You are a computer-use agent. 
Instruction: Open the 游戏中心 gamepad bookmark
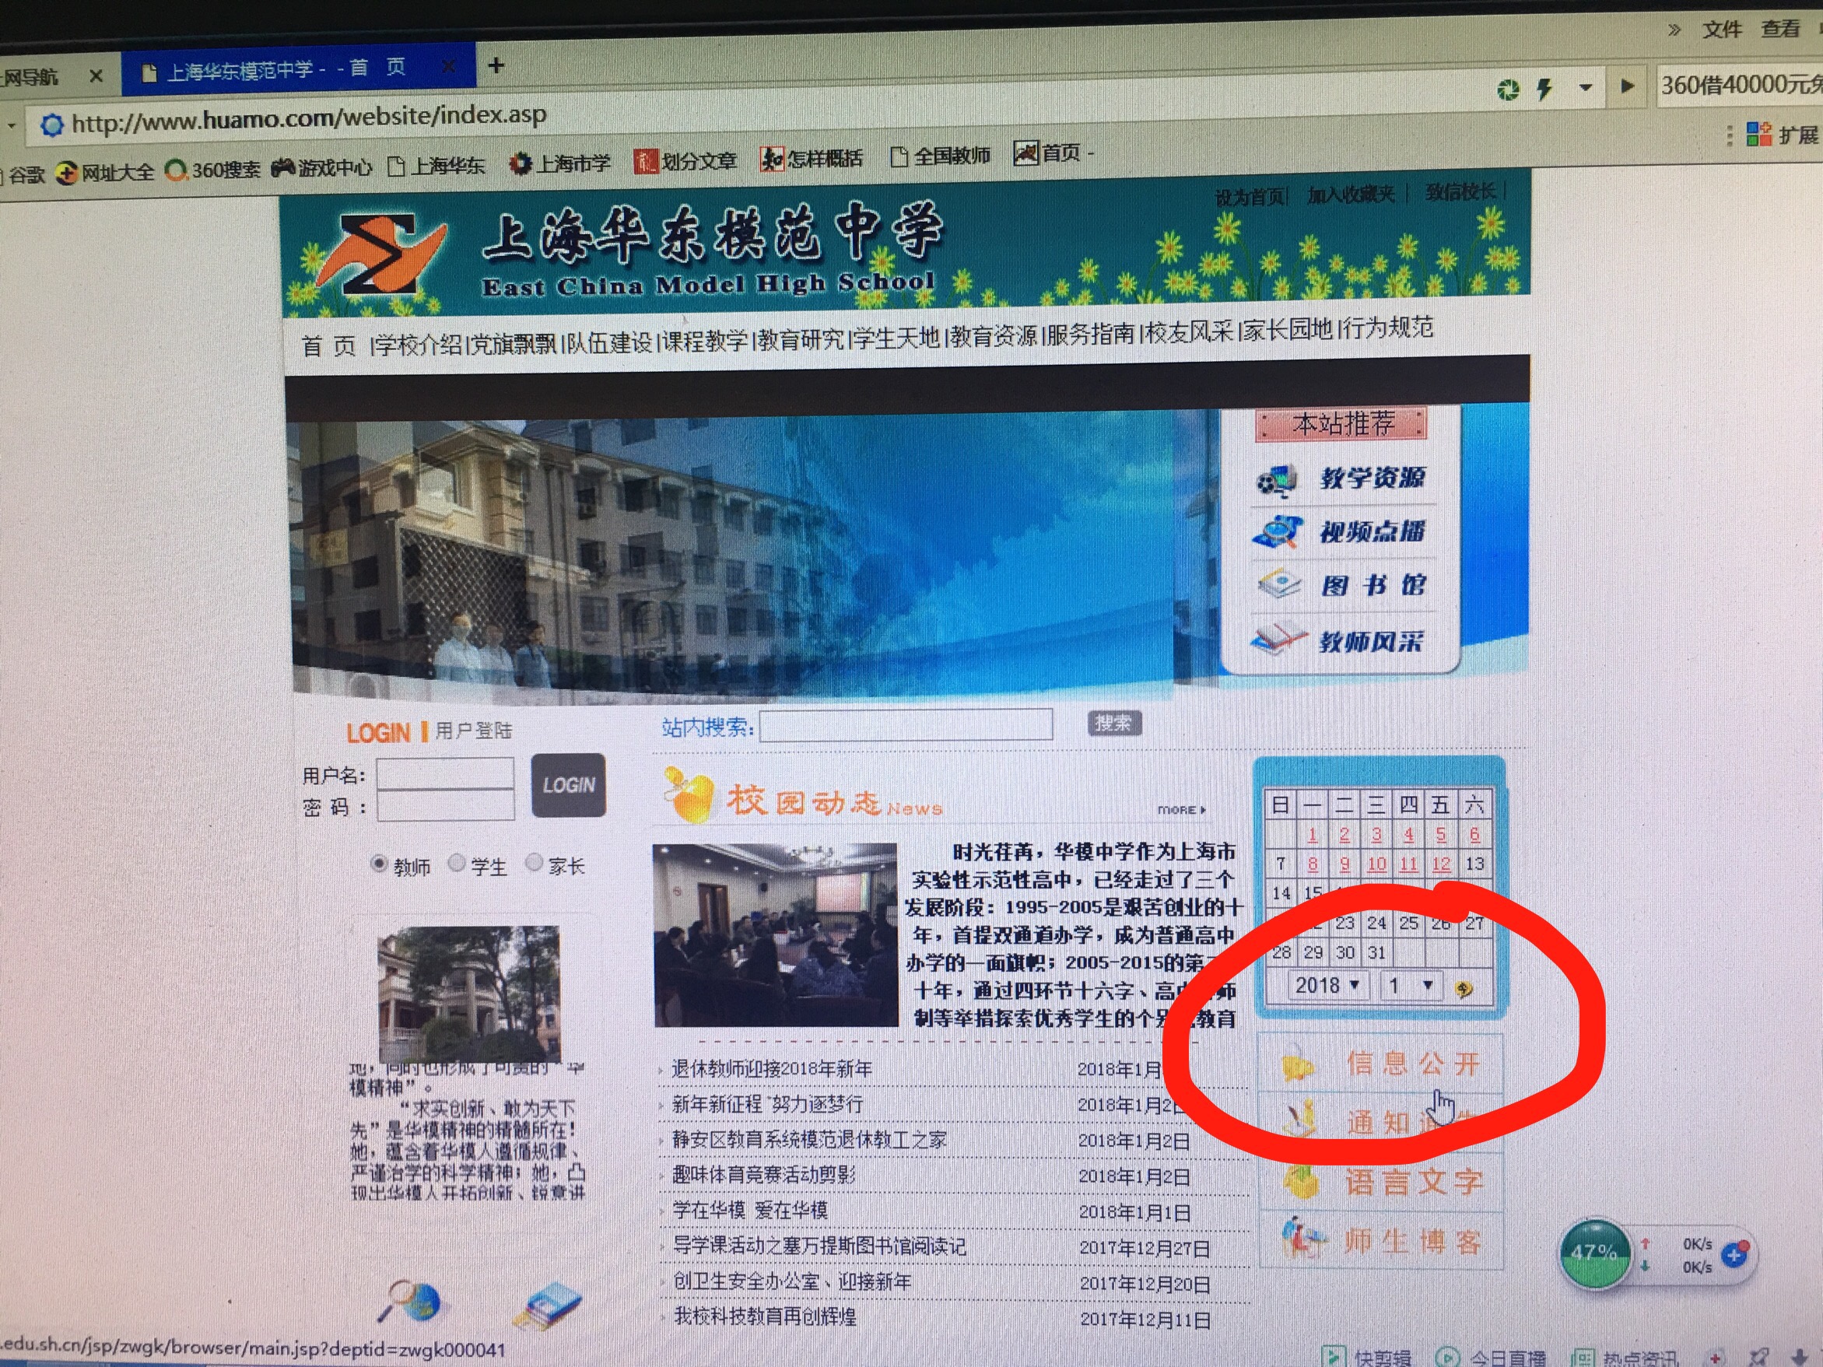pyautogui.click(x=322, y=168)
